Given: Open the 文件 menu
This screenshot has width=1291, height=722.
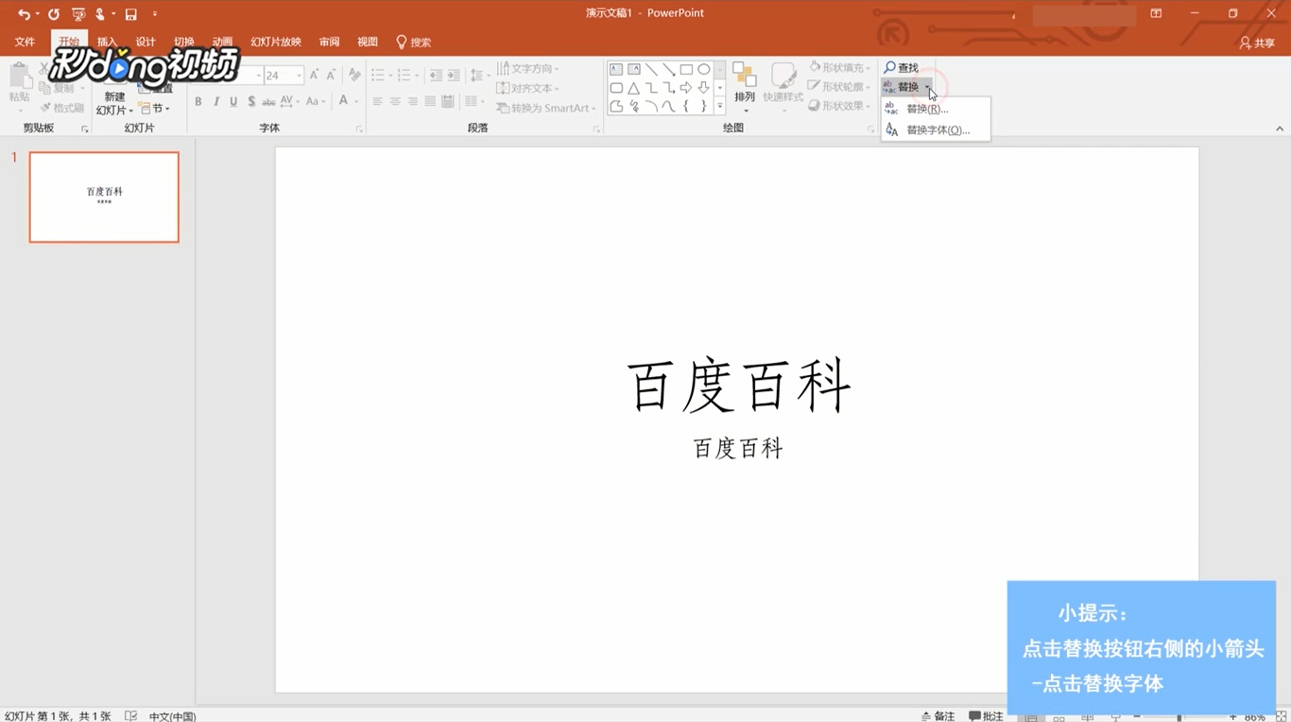Looking at the screenshot, I should 26,42.
